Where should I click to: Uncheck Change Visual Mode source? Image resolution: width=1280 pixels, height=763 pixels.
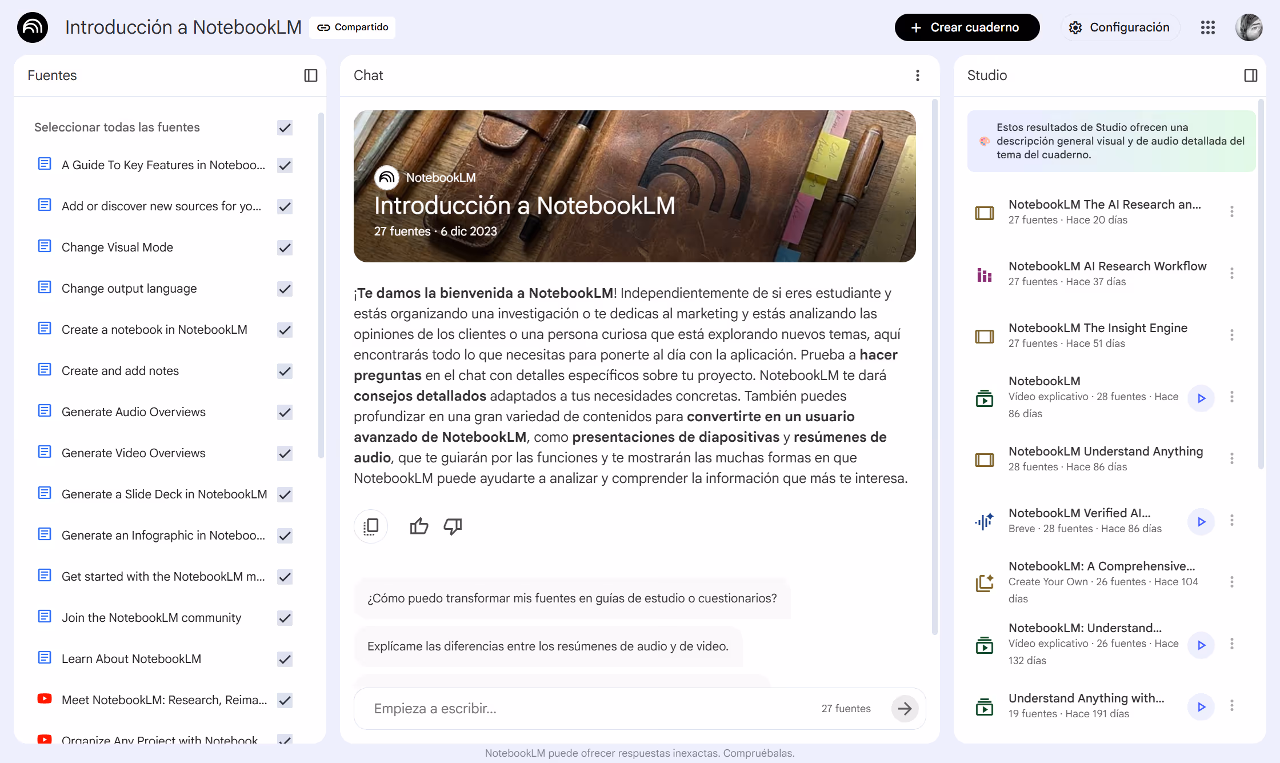[x=285, y=248]
